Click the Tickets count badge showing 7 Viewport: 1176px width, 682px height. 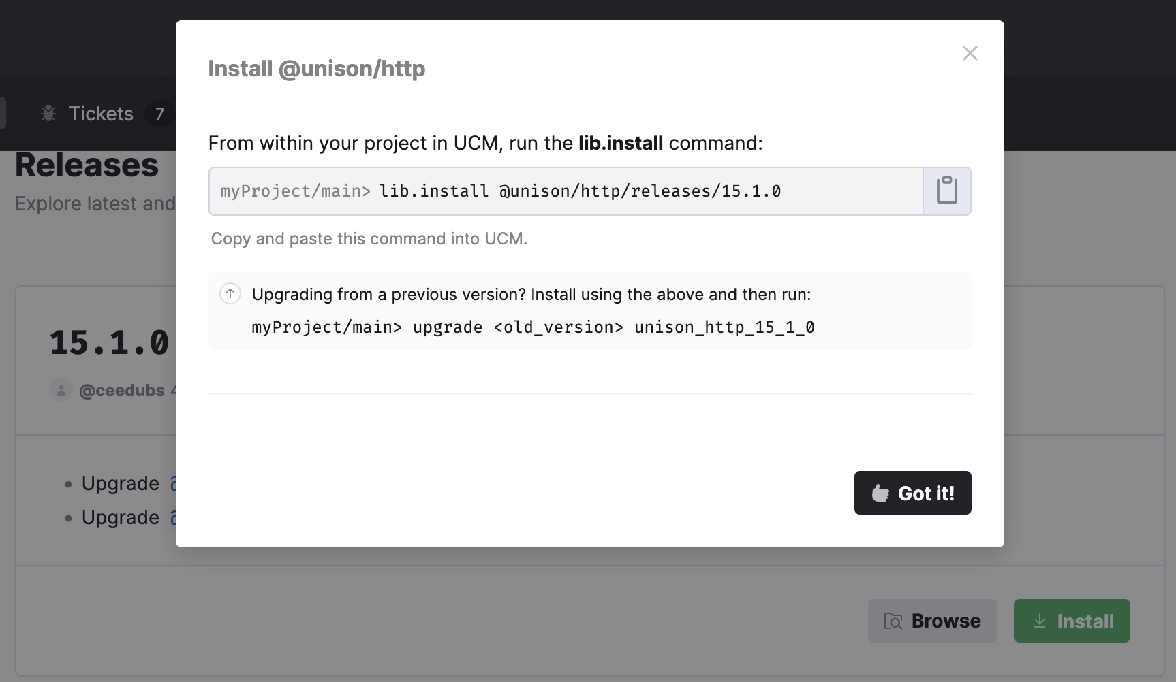click(x=159, y=114)
